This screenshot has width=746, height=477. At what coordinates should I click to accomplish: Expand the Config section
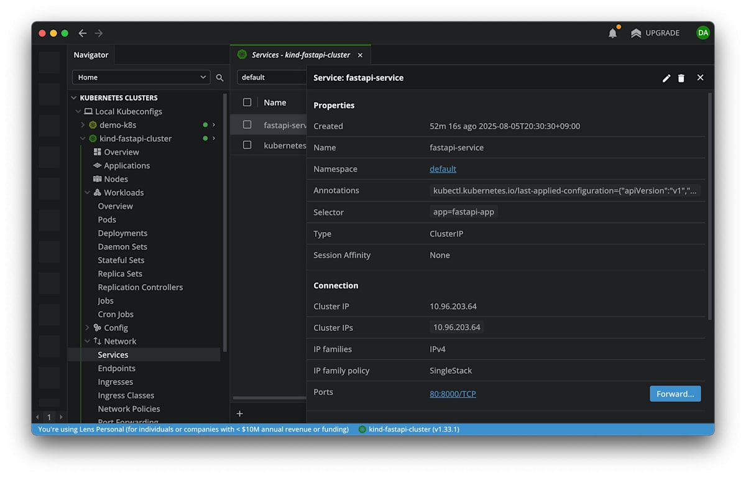coord(88,328)
